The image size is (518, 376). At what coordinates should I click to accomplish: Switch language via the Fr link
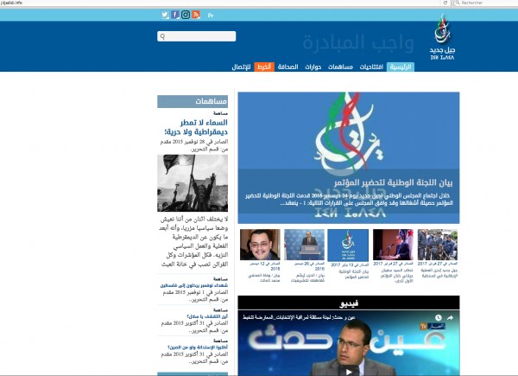pyautogui.click(x=210, y=15)
